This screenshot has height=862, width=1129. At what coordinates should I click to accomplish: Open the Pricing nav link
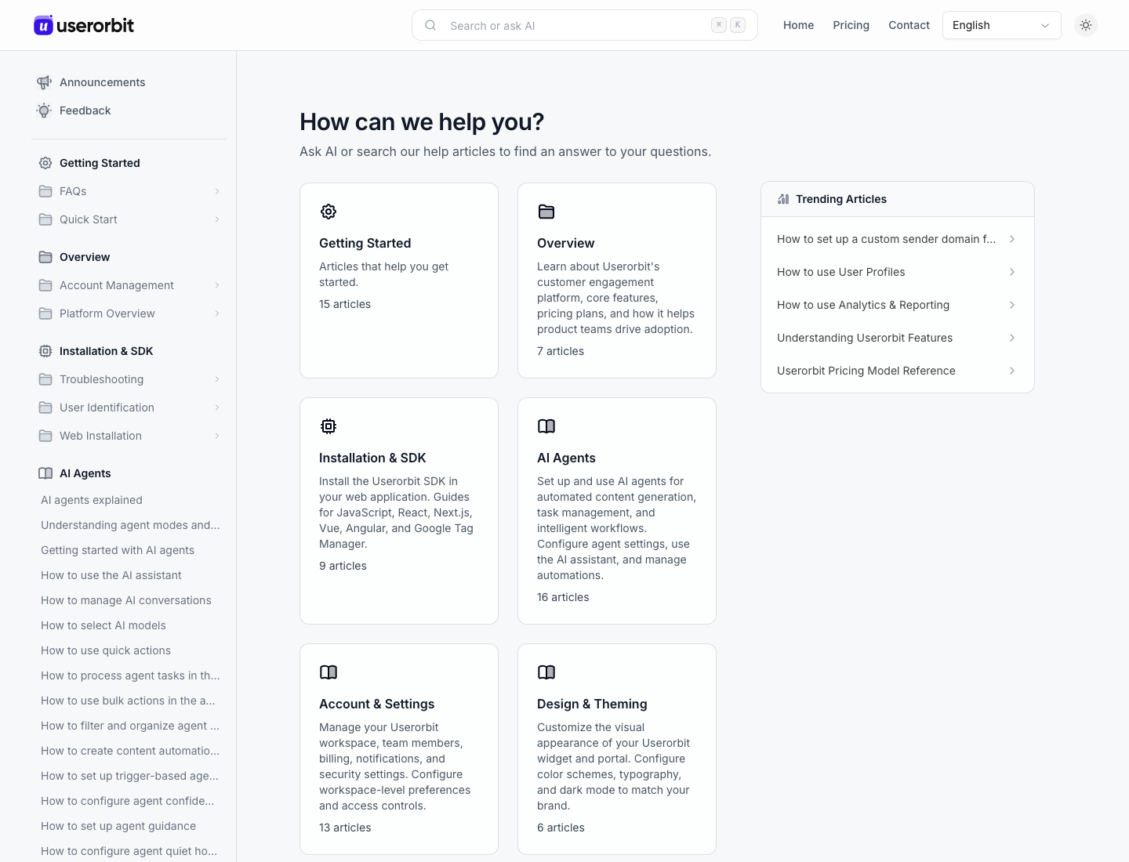(x=851, y=25)
